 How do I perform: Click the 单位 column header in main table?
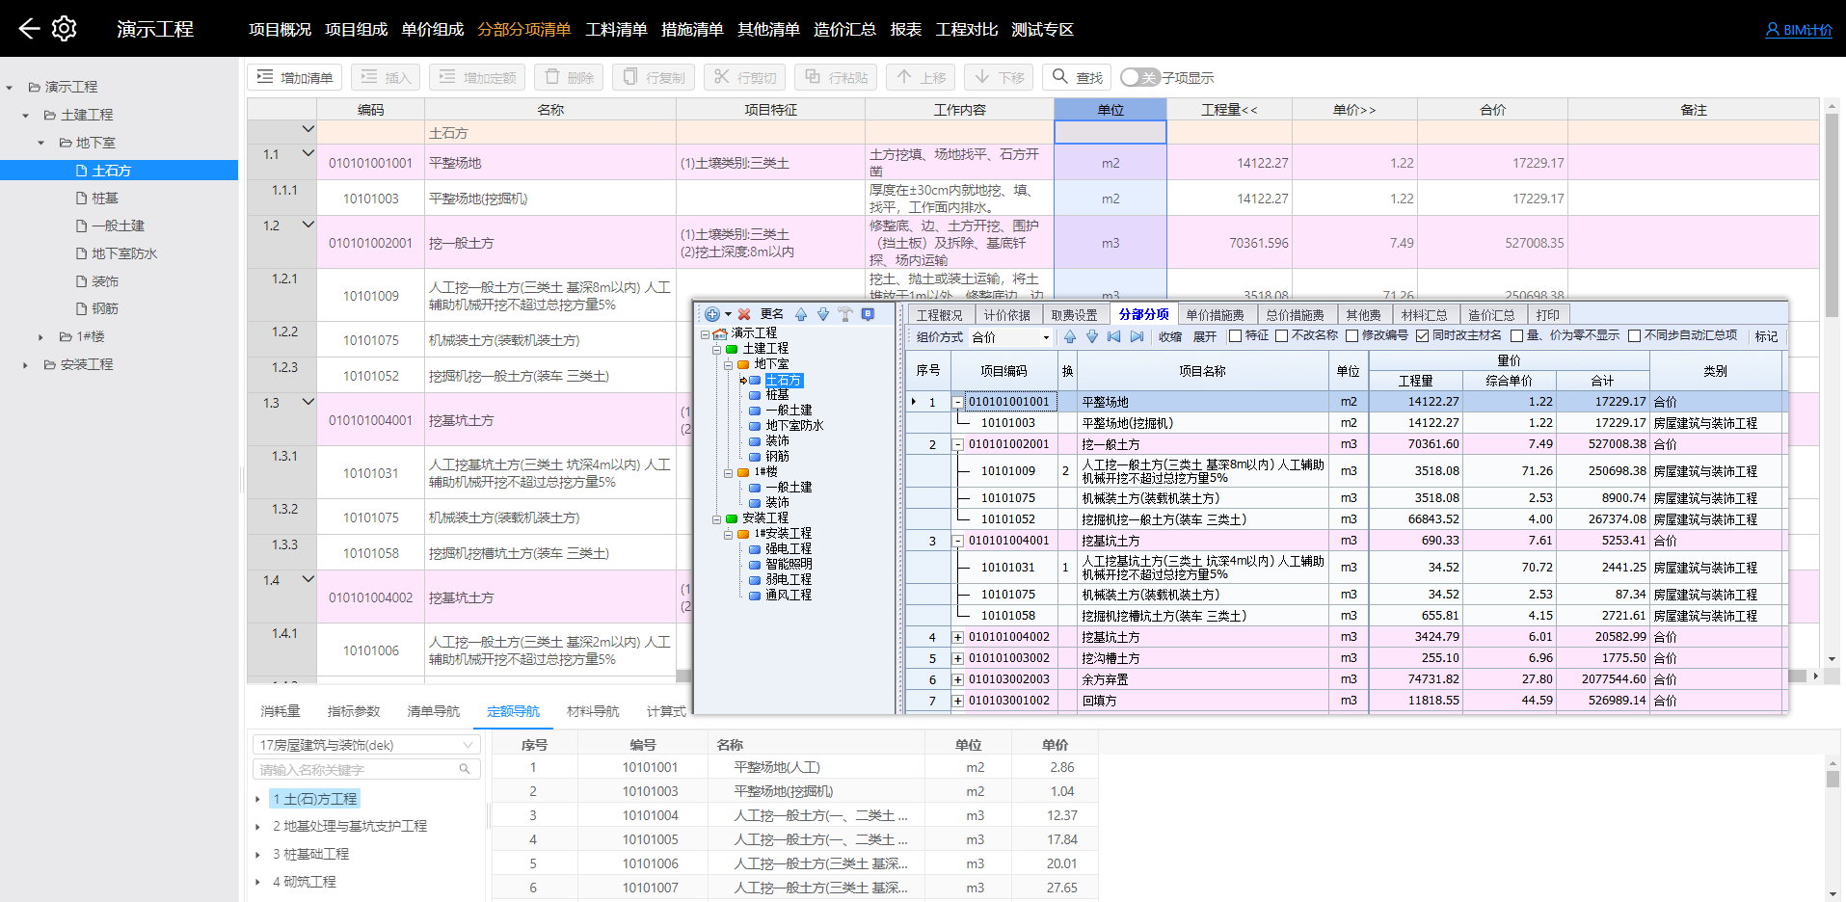(1110, 110)
